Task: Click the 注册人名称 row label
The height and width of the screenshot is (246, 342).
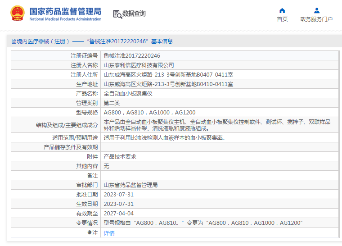Action: point(84,65)
